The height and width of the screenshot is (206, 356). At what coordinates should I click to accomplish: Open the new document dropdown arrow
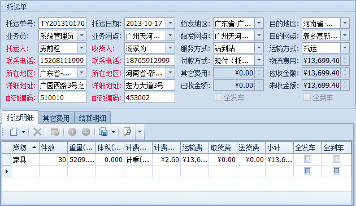click(23, 132)
